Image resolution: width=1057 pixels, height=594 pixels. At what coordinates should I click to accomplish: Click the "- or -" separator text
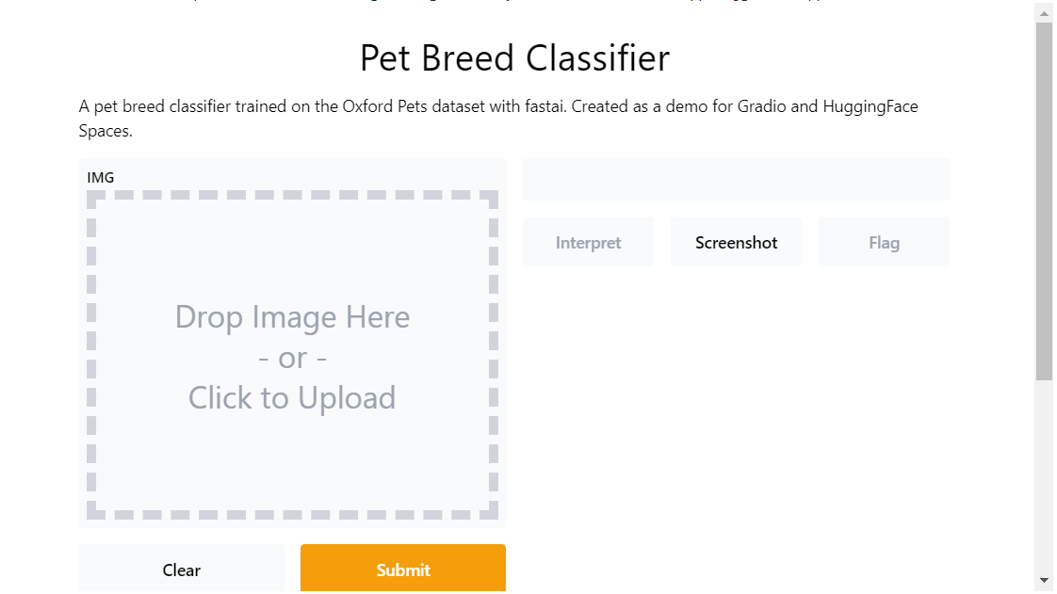[x=292, y=359]
